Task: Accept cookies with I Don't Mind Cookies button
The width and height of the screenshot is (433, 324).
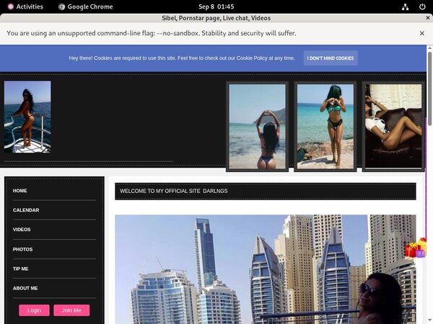Action: pos(330,58)
